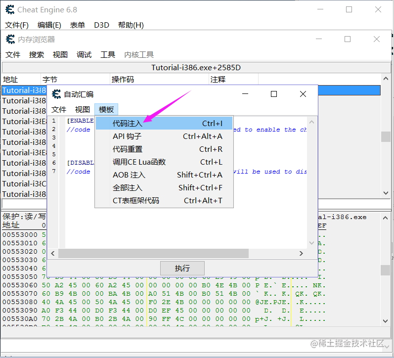Click line number 7 in editor gutter
The width and height of the screenshot is (394, 358).
(54, 171)
